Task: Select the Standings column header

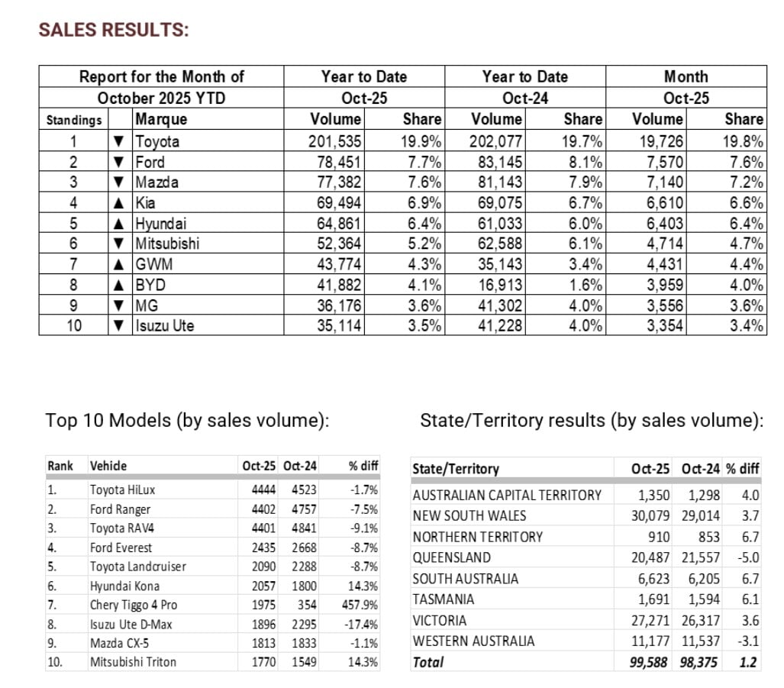Action: 73,121
